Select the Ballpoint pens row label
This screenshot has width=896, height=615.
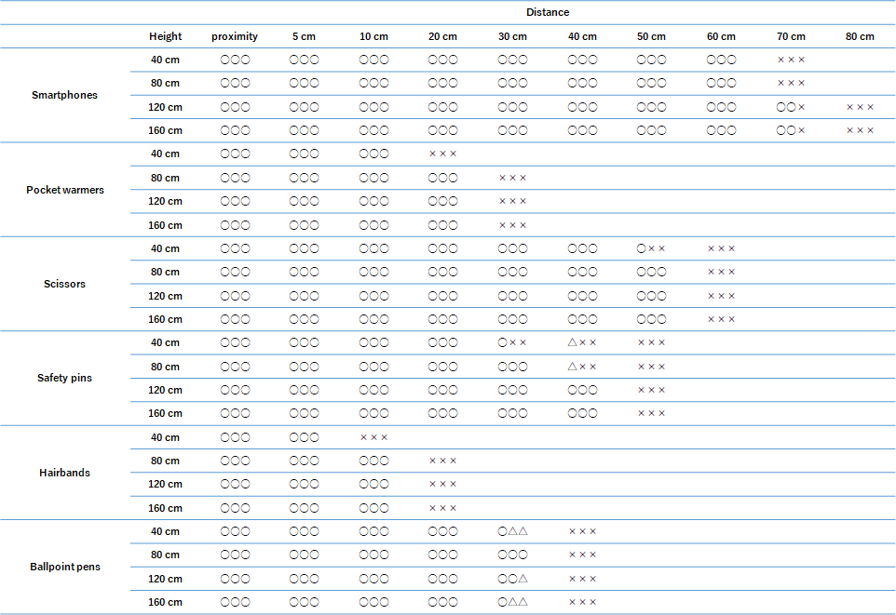pyautogui.click(x=65, y=567)
